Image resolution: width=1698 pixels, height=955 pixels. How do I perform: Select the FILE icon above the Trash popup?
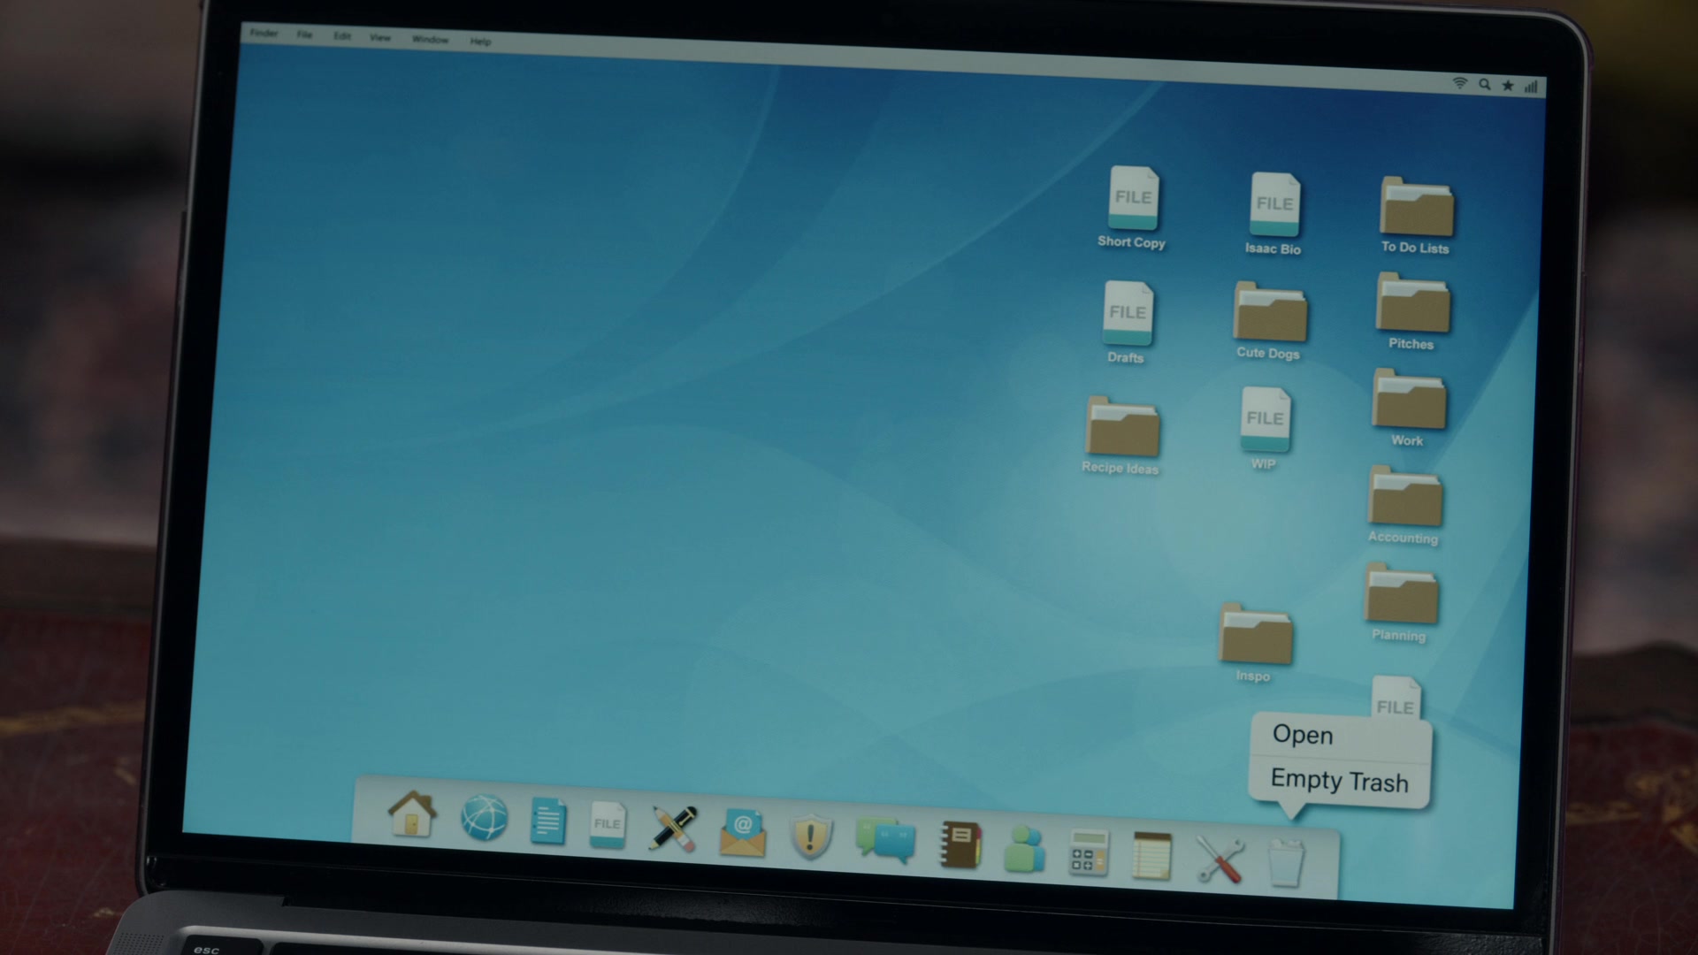click(x=1396, y=699)
